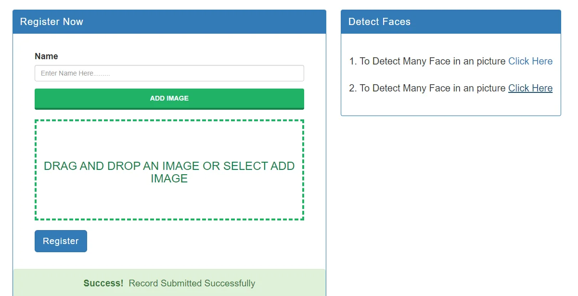The width and height of the screenshot is (578, 296).
Task: Click the bold Success! text
Action: 103,283
